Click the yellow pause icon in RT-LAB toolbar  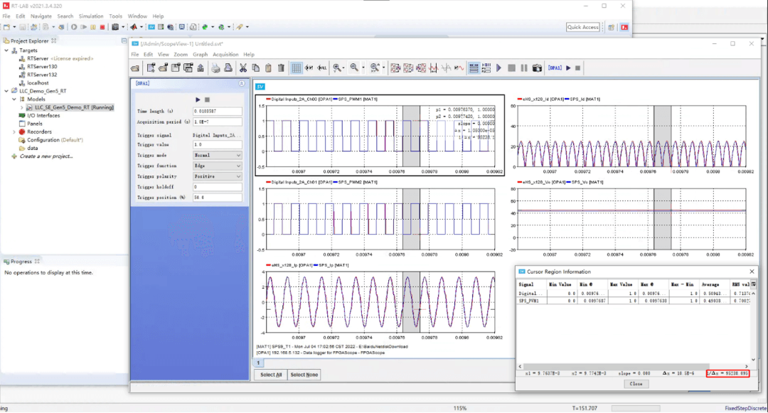[x=92, y=27]
